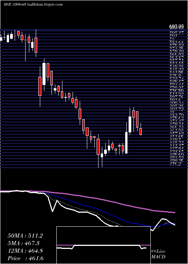
Task: Click the 'Price : 461.6' value
Action: coord(26,258)
